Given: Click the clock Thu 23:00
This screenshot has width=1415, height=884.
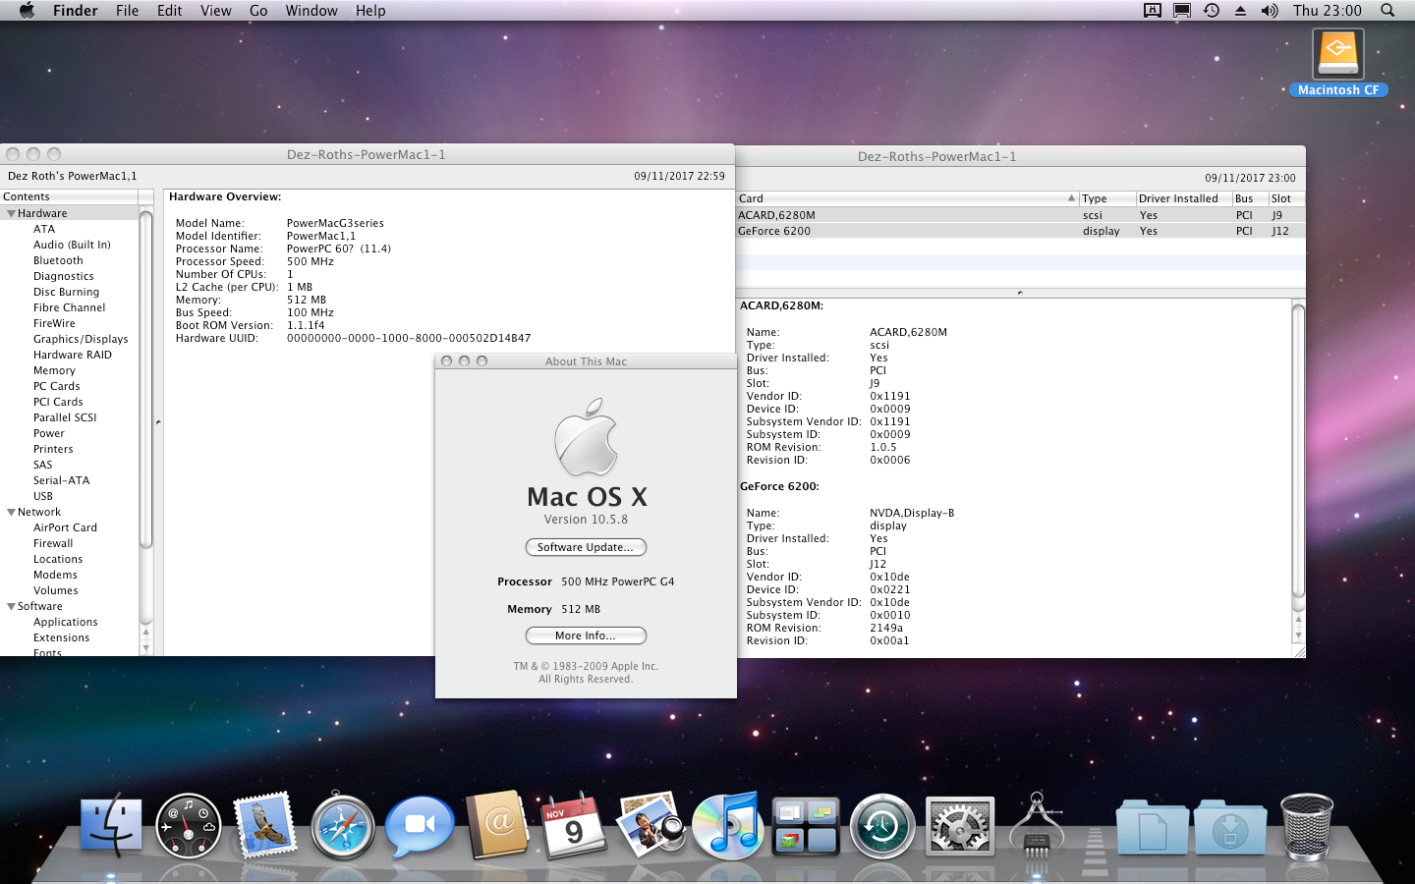Looking at the screenshot, I should (x=1327, y=11).
